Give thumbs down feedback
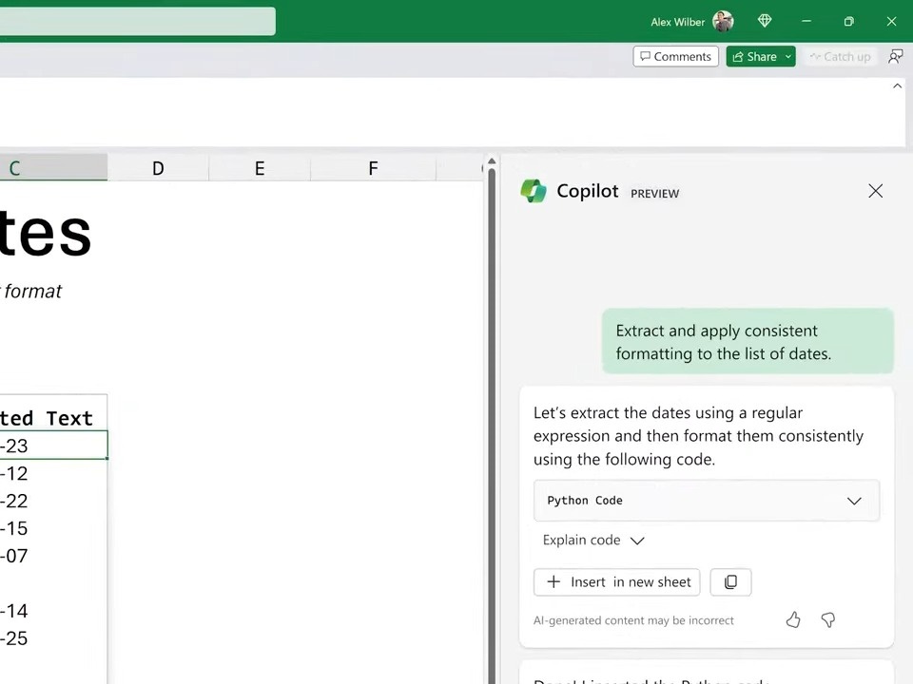 tap(828, 620)
